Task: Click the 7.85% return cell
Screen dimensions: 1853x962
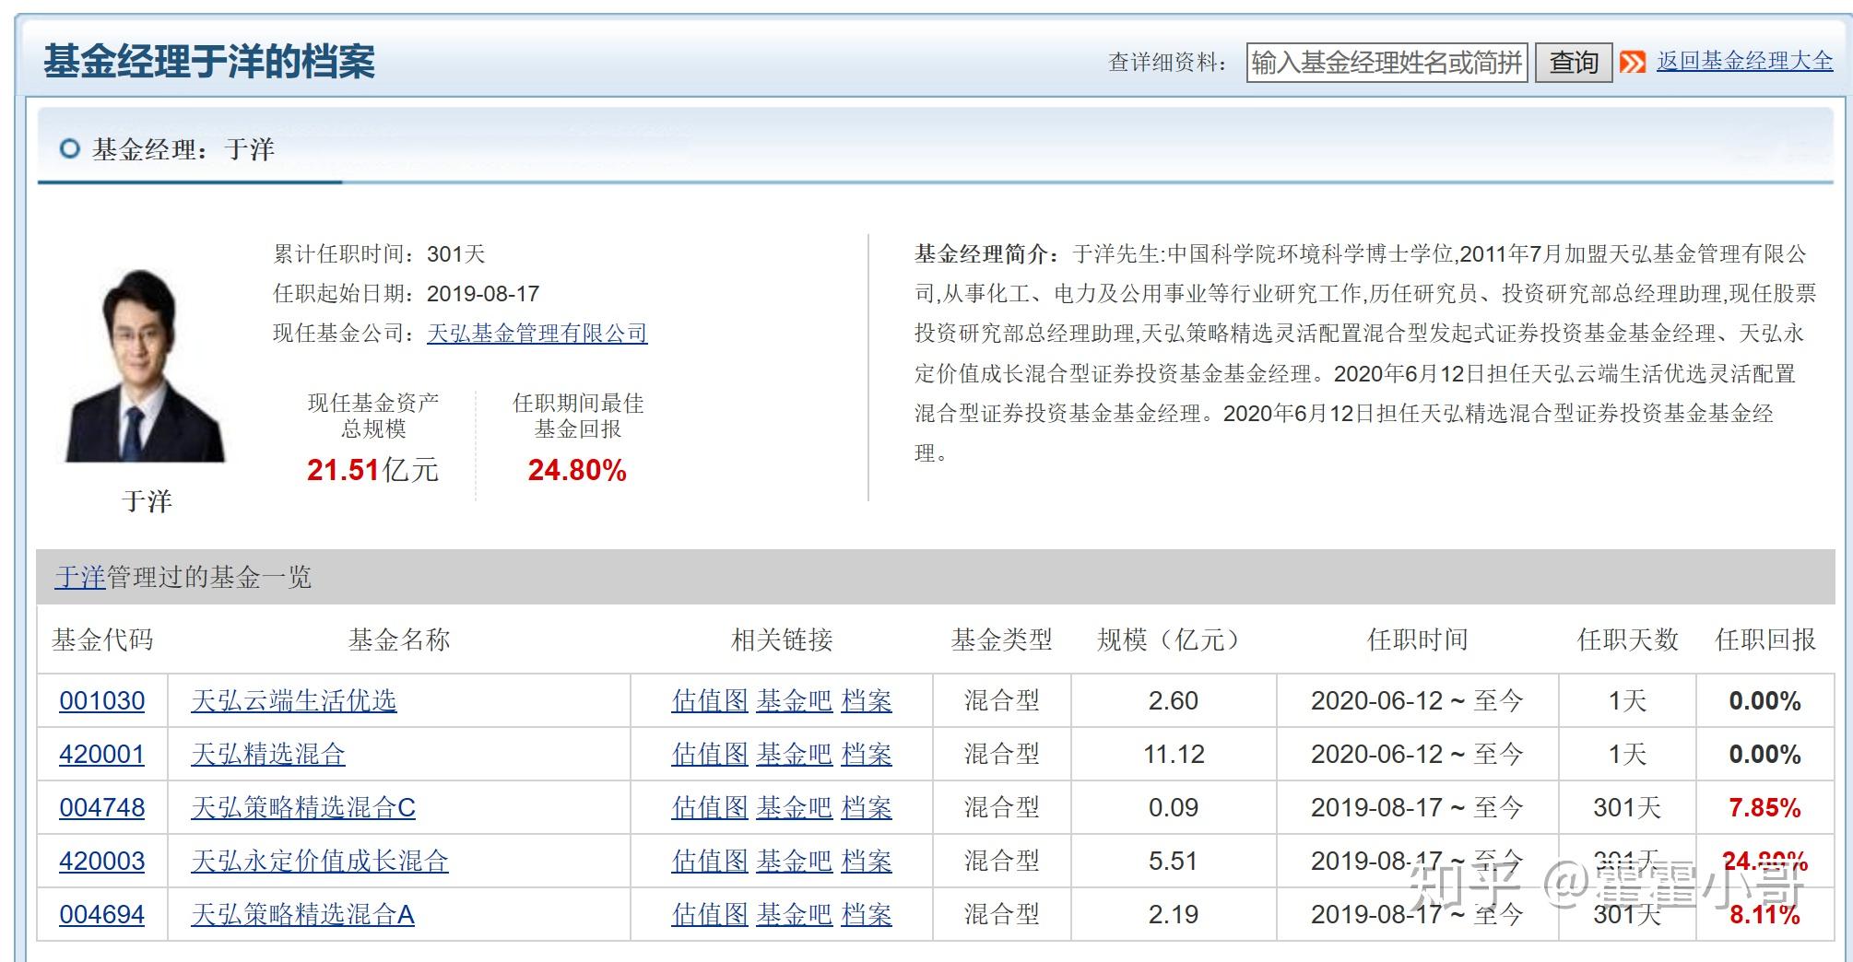Action: 1764,808
